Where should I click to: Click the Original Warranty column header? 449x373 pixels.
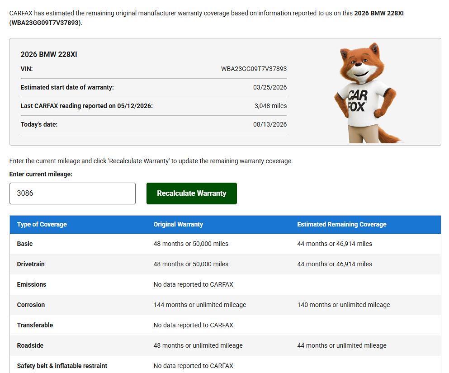[178, 224]
